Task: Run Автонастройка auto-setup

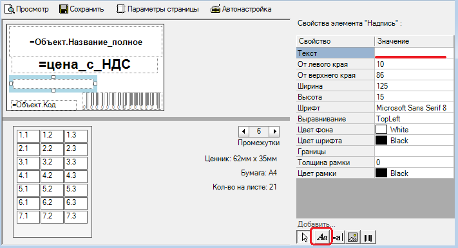Action: (x=241, y=9)
